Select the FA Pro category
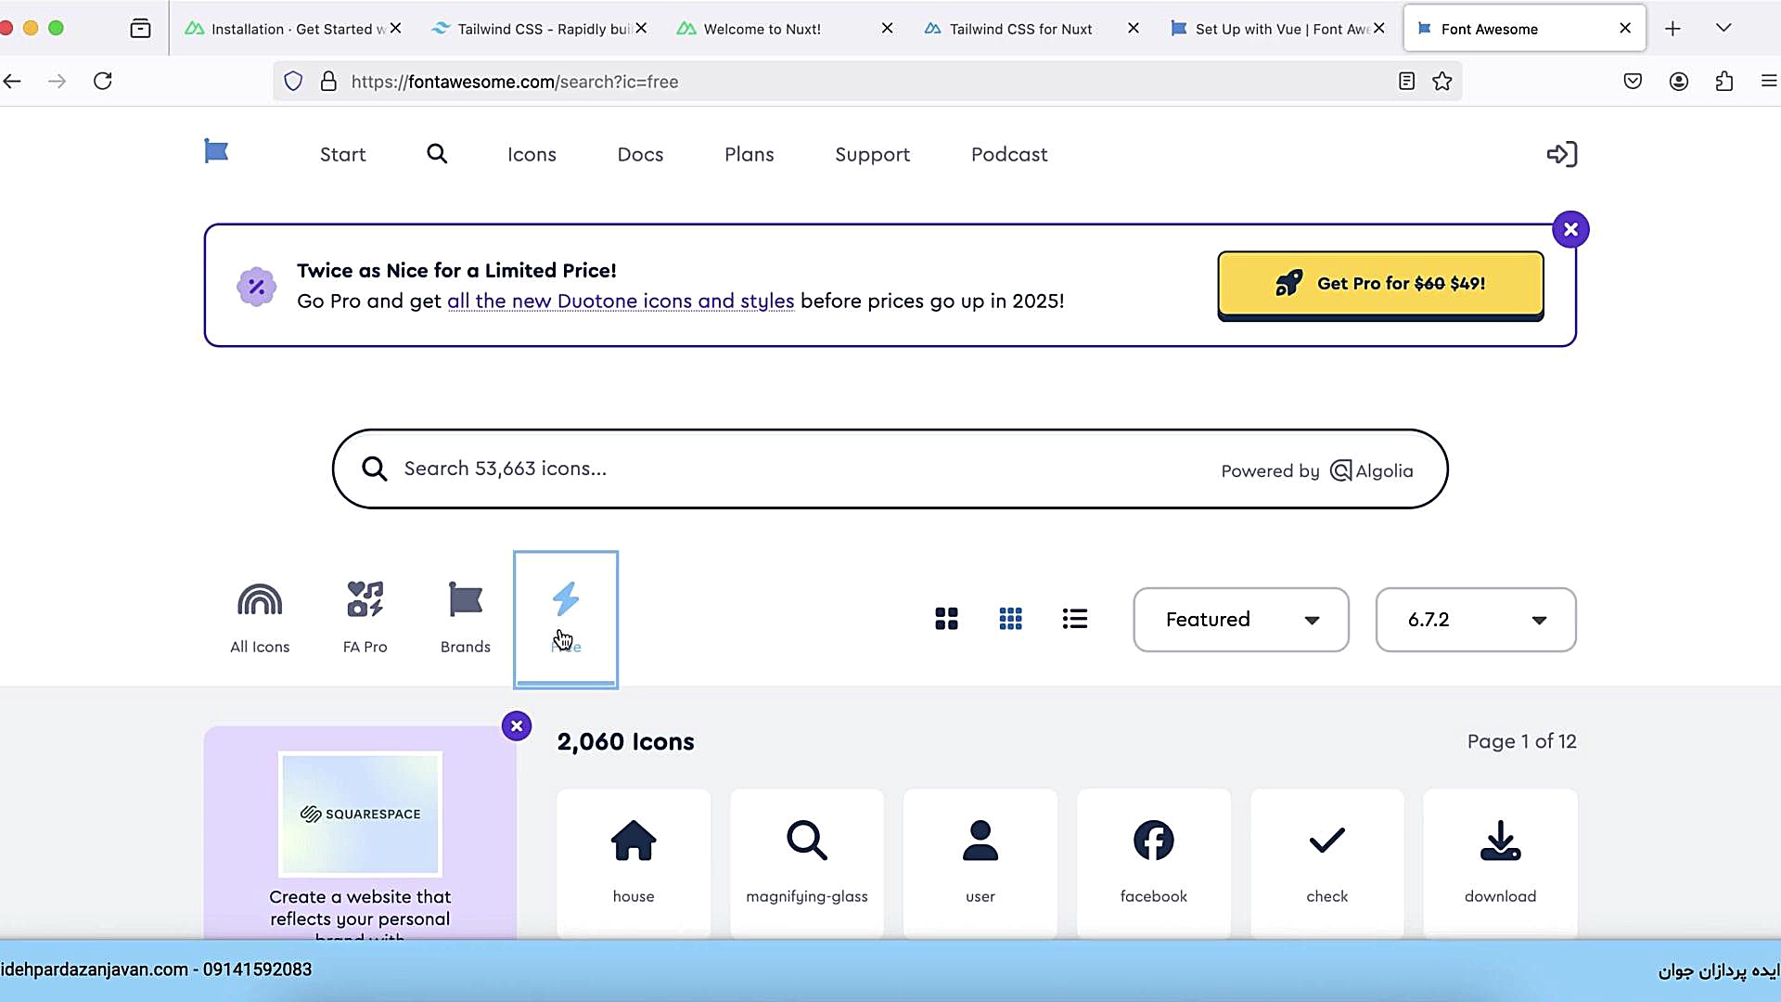 click(365, 619)
